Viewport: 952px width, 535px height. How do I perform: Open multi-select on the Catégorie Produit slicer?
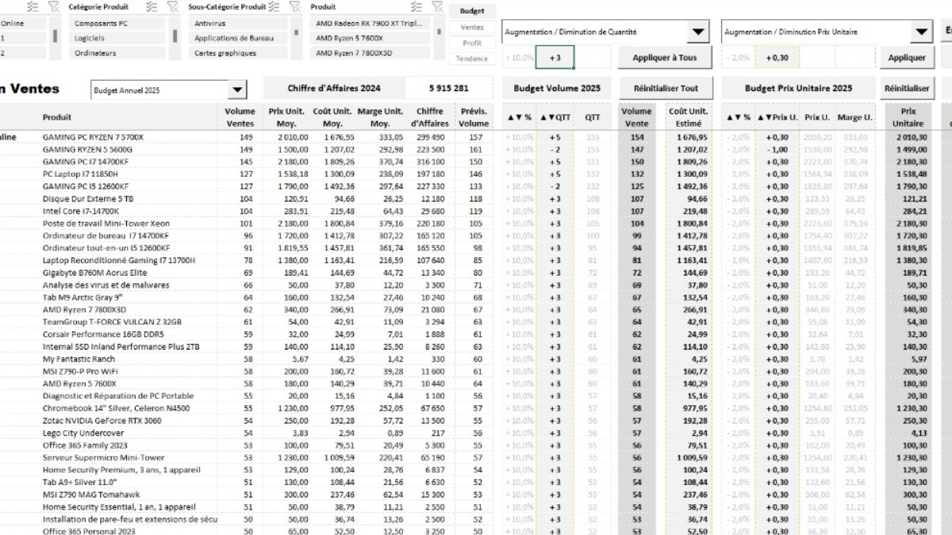tap(149, 6)
